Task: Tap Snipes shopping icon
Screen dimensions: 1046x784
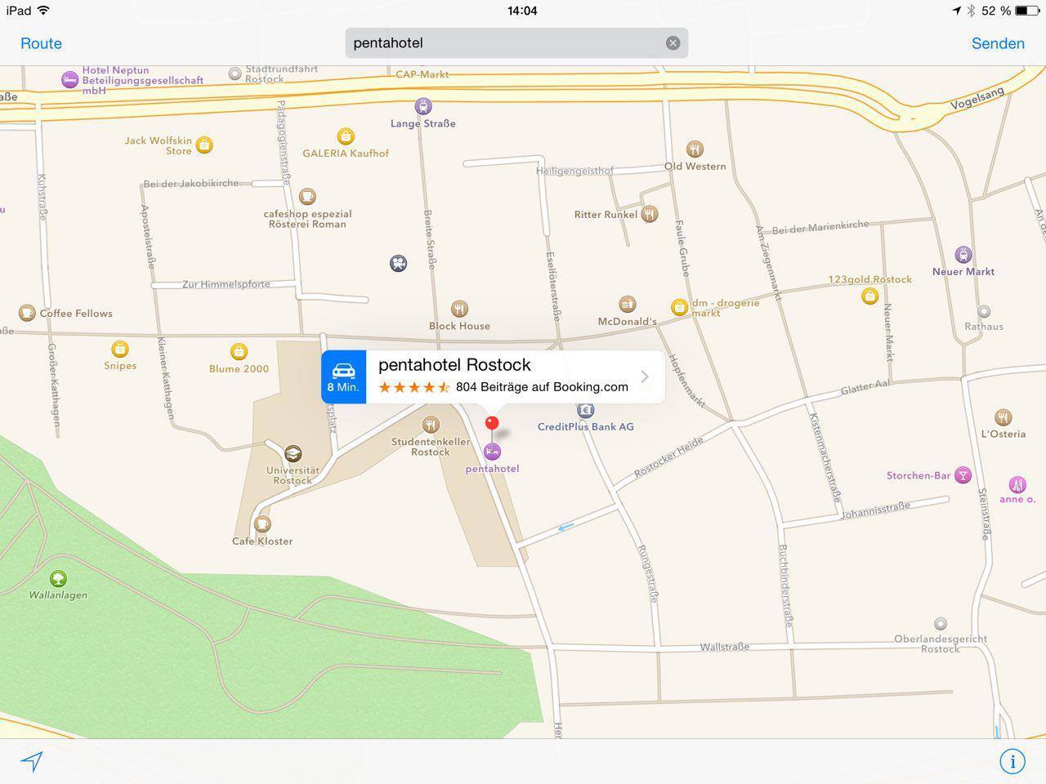Action: tap(120, 350)
